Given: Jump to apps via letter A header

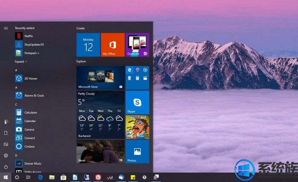Looking at the screenshot, I should click(x=16, y=87).
